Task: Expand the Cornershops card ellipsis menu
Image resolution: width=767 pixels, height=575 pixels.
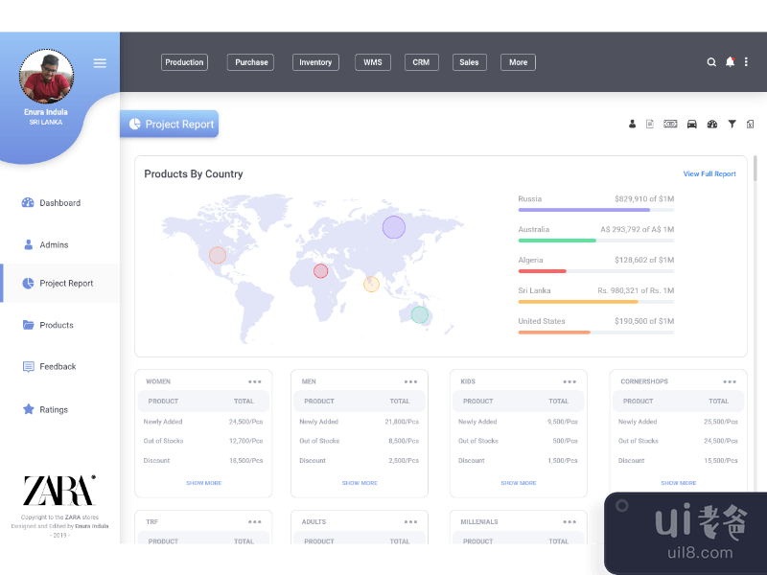Action: click(730, 381)
